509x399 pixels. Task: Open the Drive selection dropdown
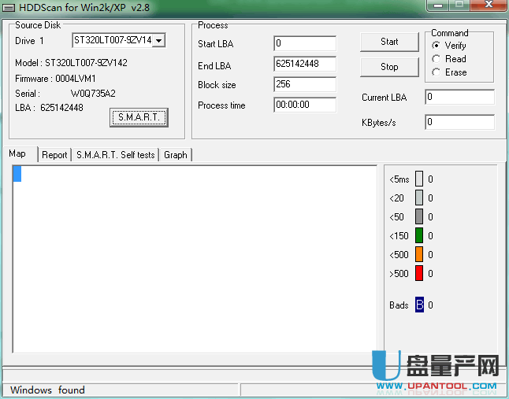tap(159, 40)
